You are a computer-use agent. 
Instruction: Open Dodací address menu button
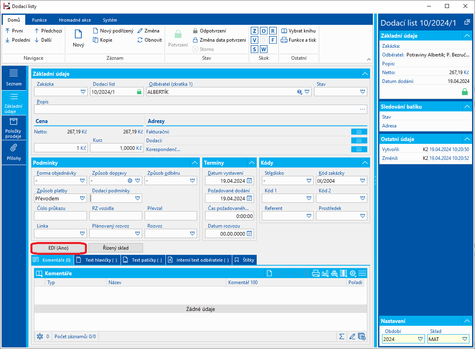359,140
